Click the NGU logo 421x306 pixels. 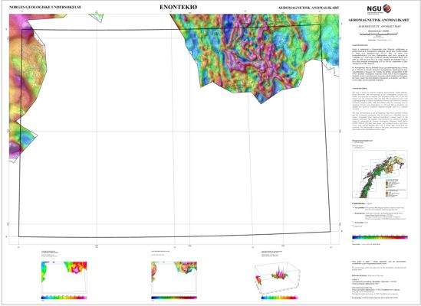tap(379, 8)
